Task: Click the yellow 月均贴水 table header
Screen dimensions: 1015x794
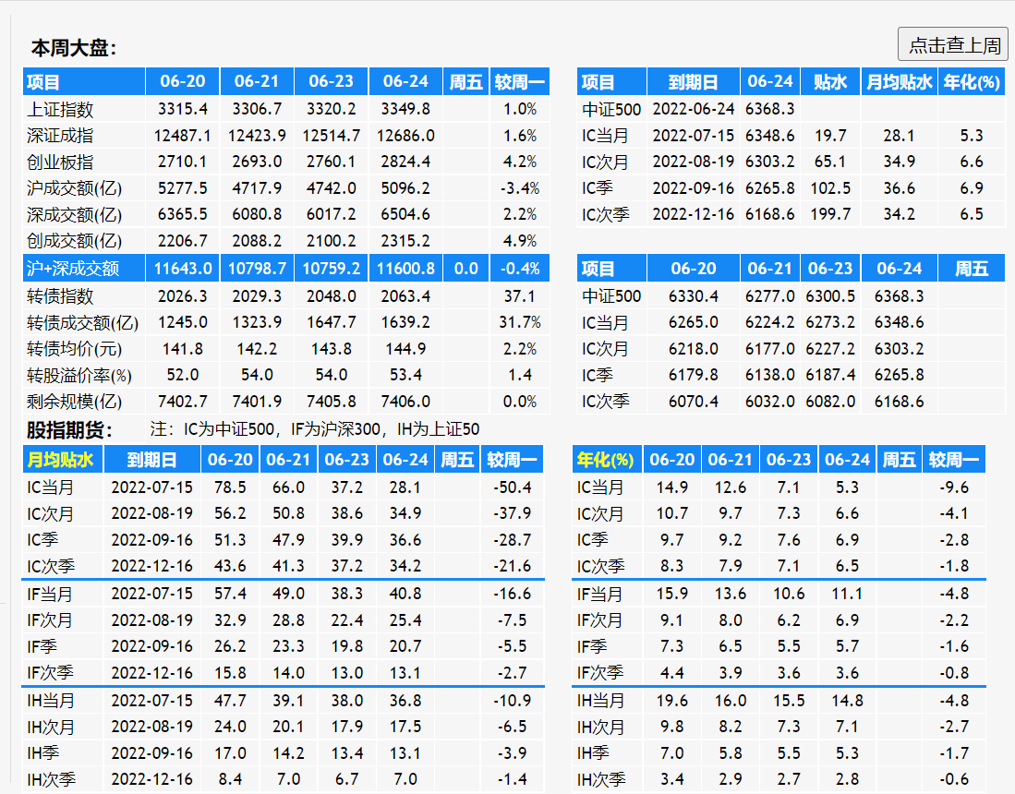Action: (60, 460)
